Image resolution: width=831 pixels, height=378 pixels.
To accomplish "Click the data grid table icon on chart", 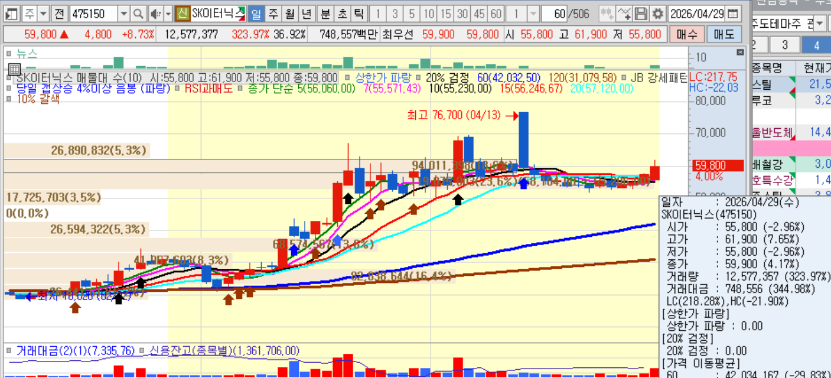I will [14, 70].
